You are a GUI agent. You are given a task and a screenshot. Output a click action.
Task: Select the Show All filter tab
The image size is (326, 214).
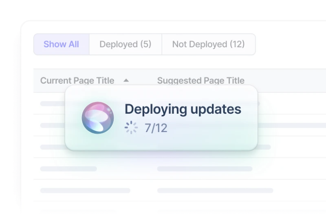coord(62,44)
